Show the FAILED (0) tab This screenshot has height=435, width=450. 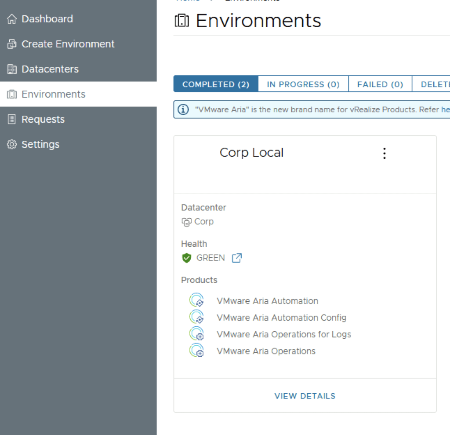pos(380,84)
